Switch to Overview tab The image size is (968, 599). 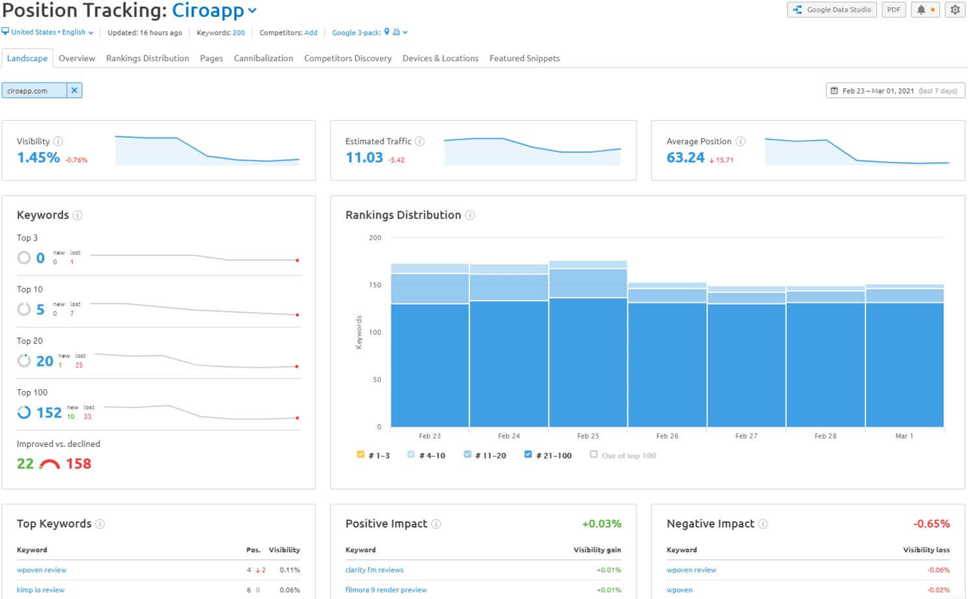(x=77, y=58)
